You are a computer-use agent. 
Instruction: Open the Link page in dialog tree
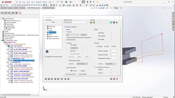(50, 35)
